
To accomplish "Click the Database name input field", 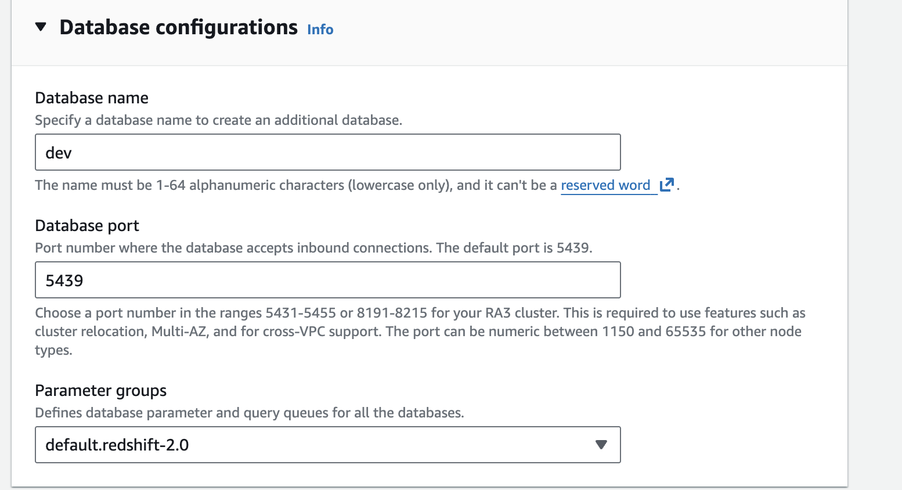I will (327, 152).
